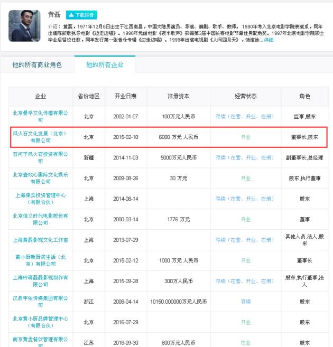Open 北京壹戏心国际文化娱乐有限公司 link
The image size is (333, 347).
[41, 178]
